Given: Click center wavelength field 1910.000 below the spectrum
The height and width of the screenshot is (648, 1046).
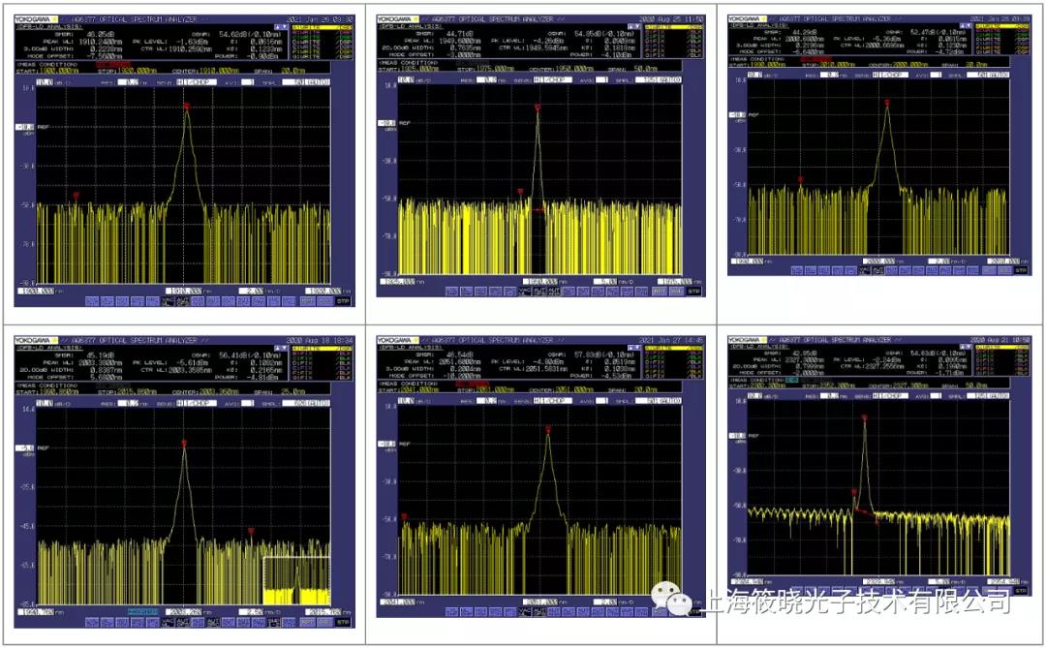Looking at the screenshot, I should (x=184, y=291).
